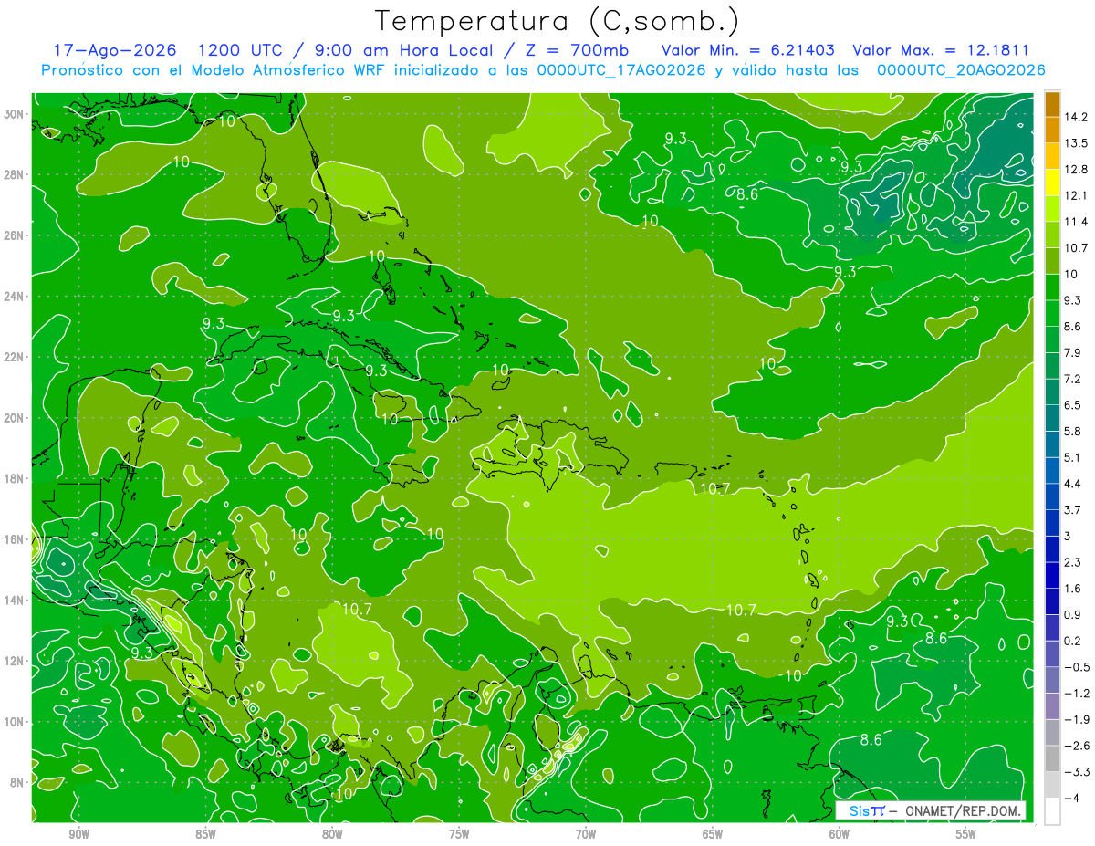Click the -3.3 legend value
The height and width of the screenshot is (846, 1095).
pyautogui.click(x=1077, y=772)
